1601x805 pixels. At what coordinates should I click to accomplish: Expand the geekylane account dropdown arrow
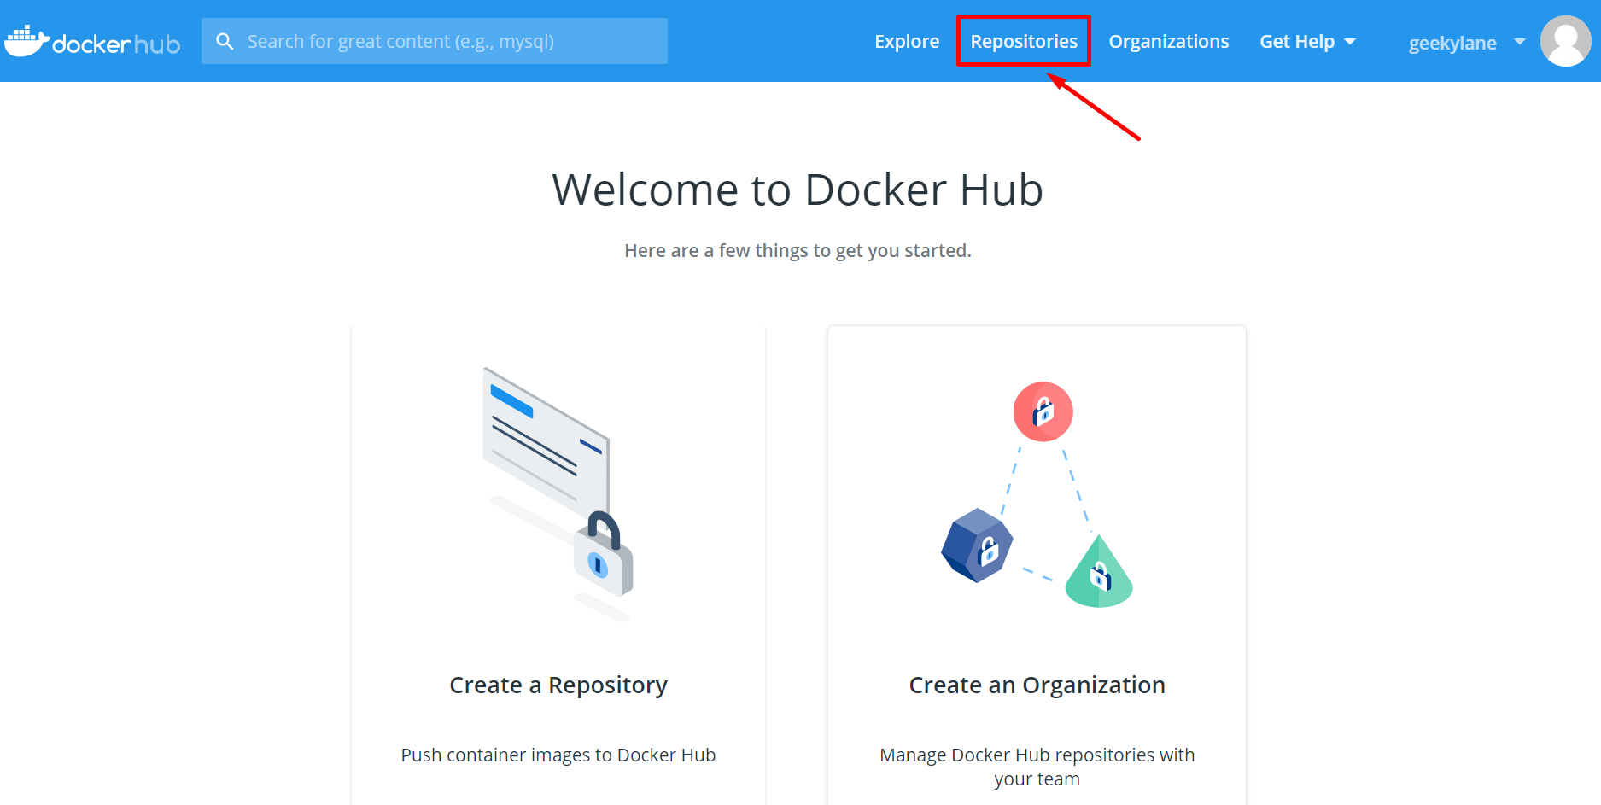click(x=1520, y=41)
